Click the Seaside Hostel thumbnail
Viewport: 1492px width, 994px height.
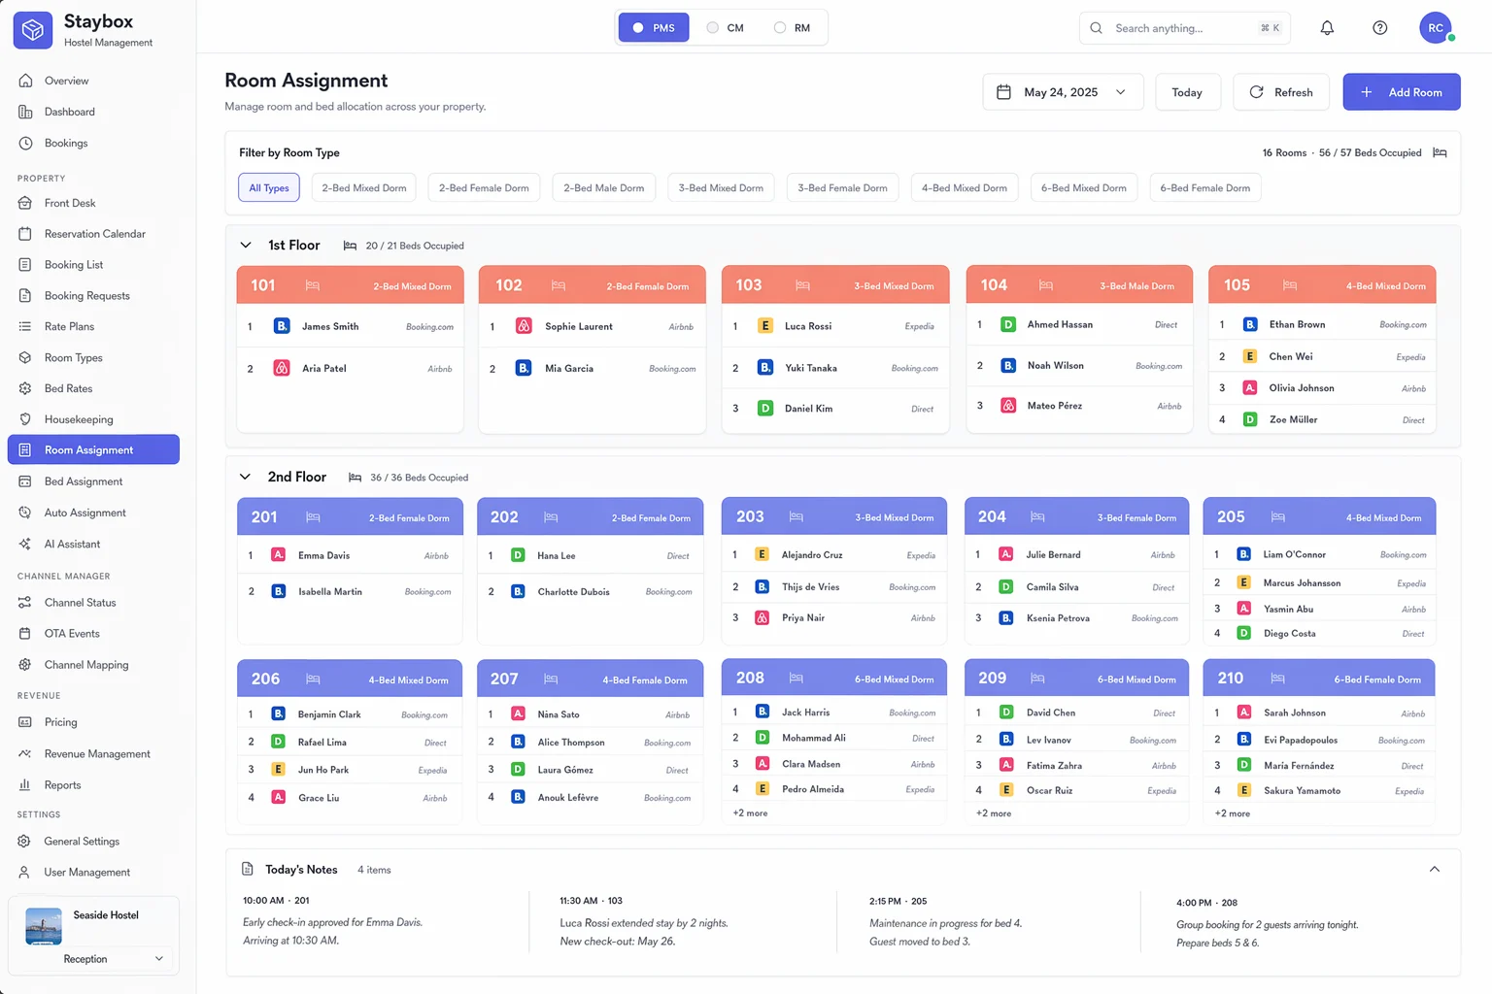pyautogui.click(x=44, y=926)
